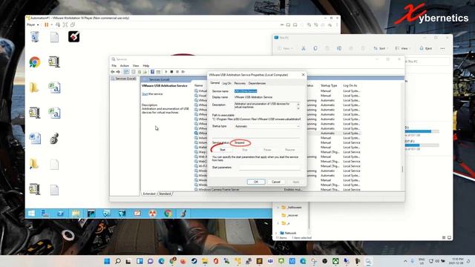Show hidden icons chevron in system tray
The width and height of the screenshot is (475, 267).
pyautogui.click(x=405, y=261)
